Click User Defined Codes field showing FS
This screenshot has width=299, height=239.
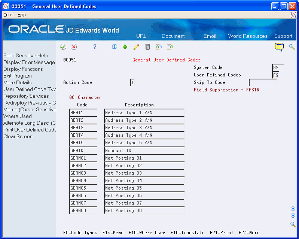(276, 75)
